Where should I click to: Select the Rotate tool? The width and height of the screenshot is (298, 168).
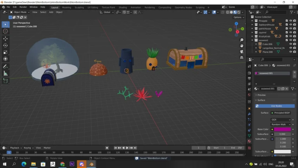(5, 45)
